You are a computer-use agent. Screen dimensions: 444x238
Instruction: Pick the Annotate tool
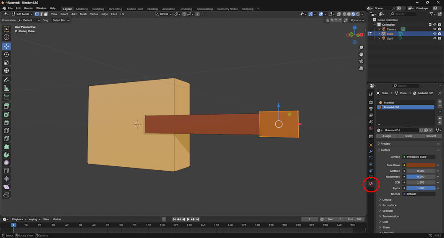(6, 80)
